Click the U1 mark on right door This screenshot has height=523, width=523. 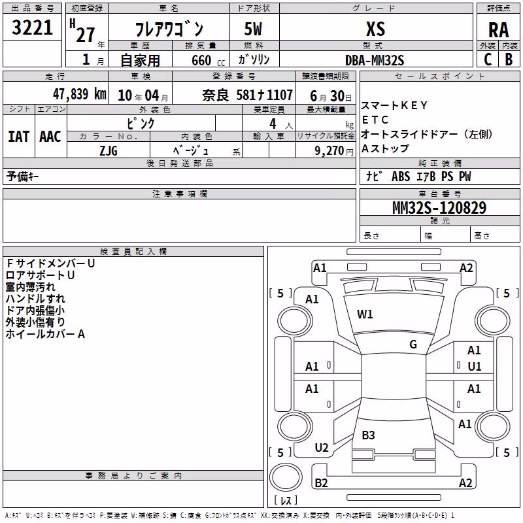pyautogui.click(x=475, y=367)
